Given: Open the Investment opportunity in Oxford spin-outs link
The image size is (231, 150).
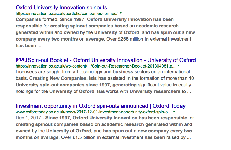Looking at the screenshot, I should coord(100,106).
